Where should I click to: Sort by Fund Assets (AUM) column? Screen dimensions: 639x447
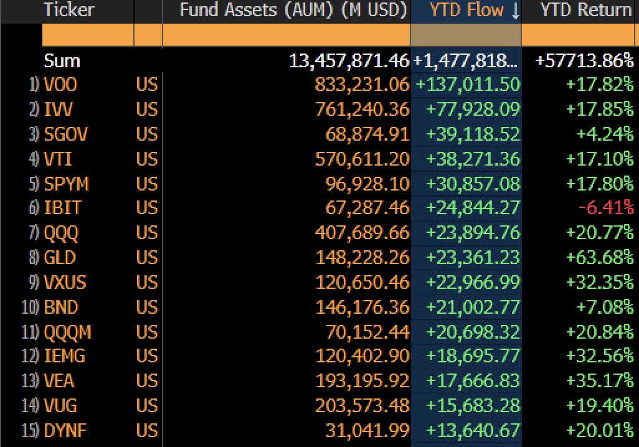point(293,11)
